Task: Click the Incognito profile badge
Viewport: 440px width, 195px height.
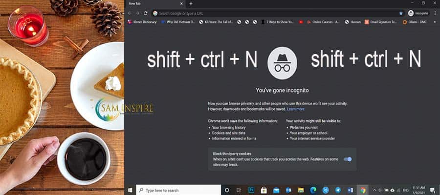Action: coord(418,13)
